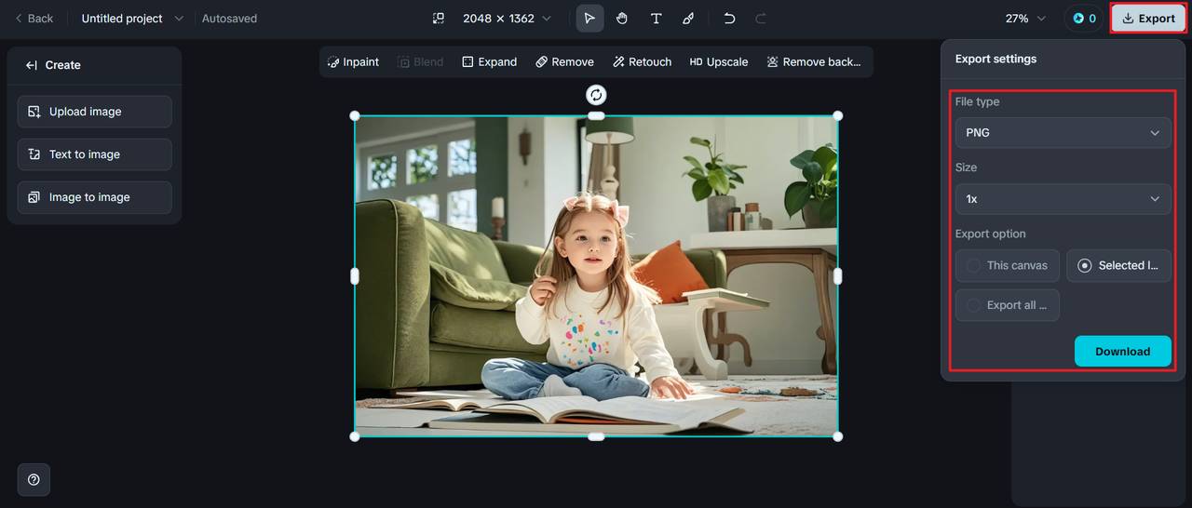Choose the HD Upscale tool
The height and width of the screenshot is (508, 1192).
click(719, 62)
